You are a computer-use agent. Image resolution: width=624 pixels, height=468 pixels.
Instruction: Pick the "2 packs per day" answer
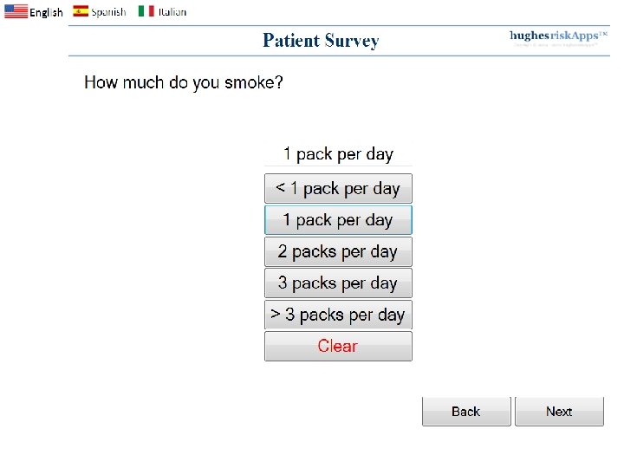[338, 251]
